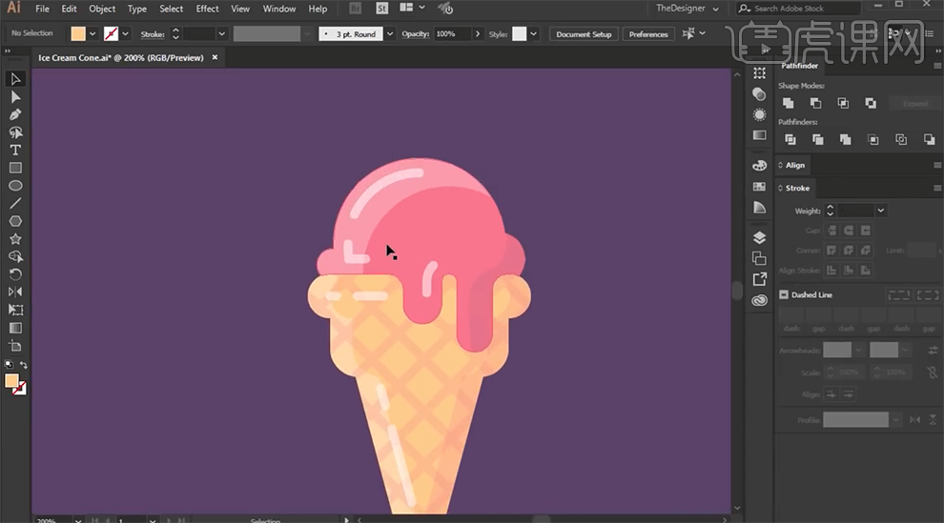The width and height of the screenshot is (944, 523).
Task: Select the Type tool
Action: pos(15,151)
